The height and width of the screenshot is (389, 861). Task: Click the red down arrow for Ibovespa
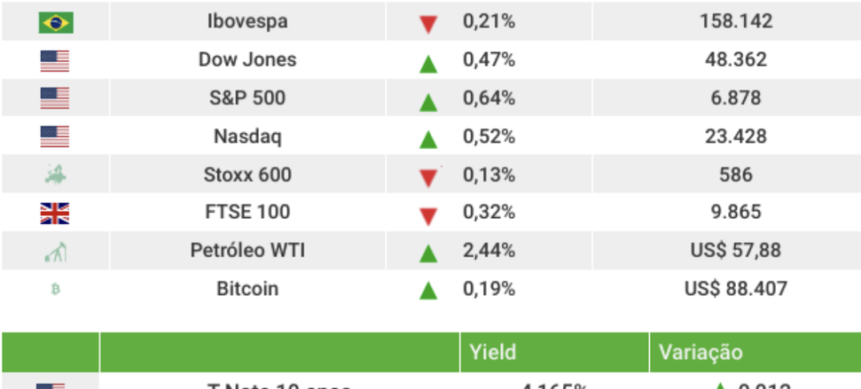428,24
